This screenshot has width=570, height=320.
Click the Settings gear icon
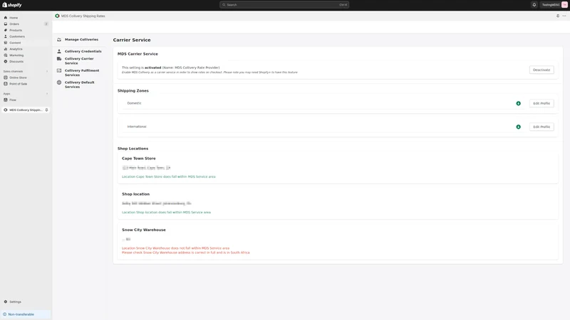(6, 302)
